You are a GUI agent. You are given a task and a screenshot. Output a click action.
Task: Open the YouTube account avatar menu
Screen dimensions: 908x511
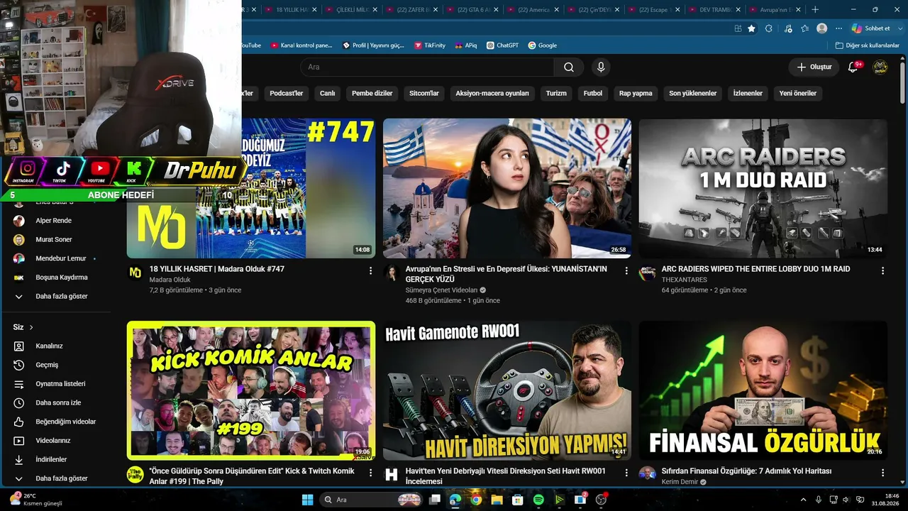(x=880, y=67)
